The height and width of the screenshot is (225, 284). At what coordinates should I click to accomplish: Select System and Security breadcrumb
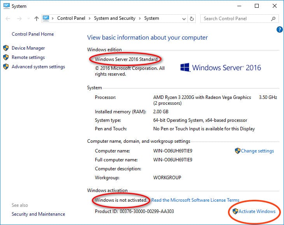point(114,18)
